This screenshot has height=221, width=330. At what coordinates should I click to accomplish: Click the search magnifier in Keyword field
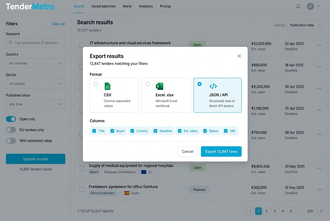coord(11,42)
